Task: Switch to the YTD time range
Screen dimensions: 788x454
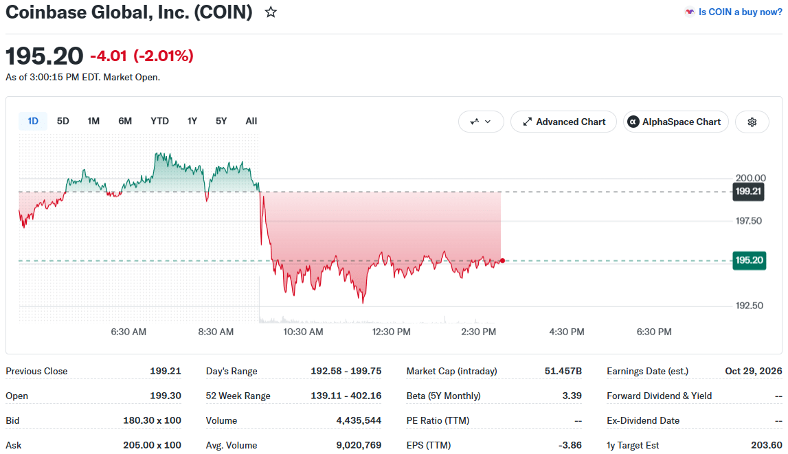Action: tap(160, 121)
